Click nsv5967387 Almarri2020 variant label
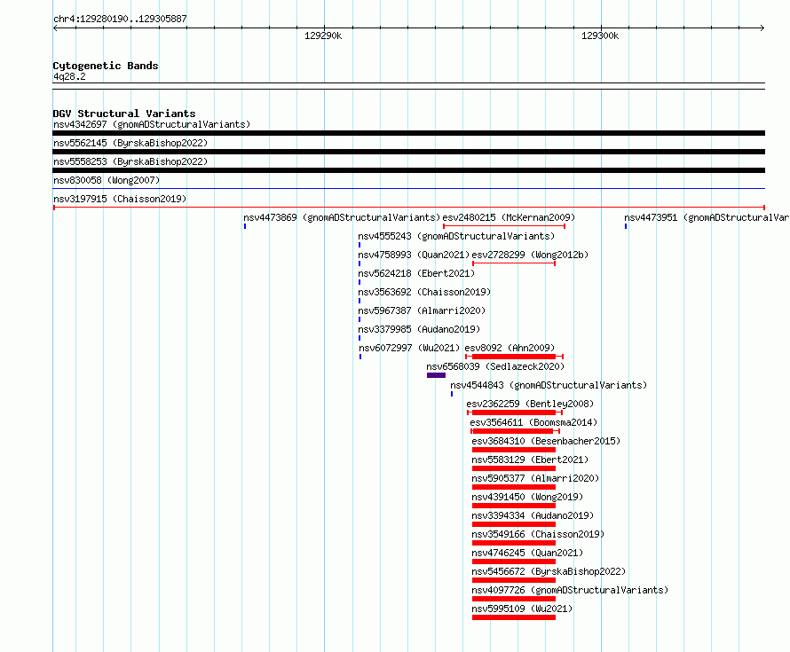The height and width of the screenshot is (652, 790). pos(422,310)
